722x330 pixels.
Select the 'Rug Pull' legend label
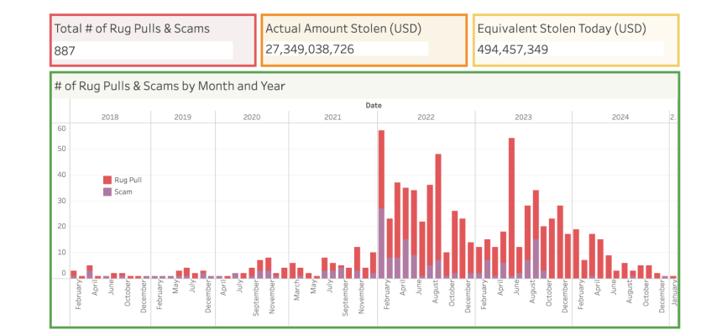tap(128, 180)
